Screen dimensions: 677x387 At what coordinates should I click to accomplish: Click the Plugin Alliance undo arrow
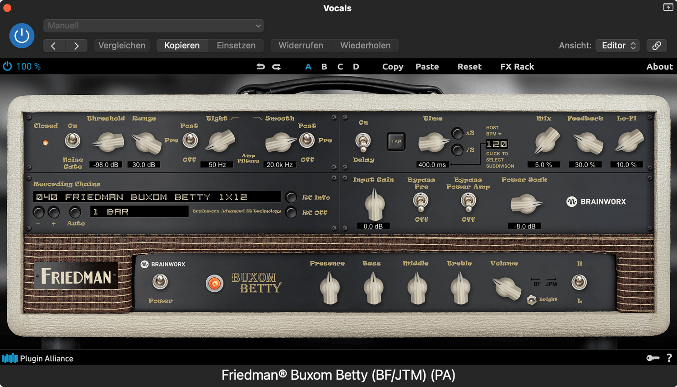coord(260,66)
